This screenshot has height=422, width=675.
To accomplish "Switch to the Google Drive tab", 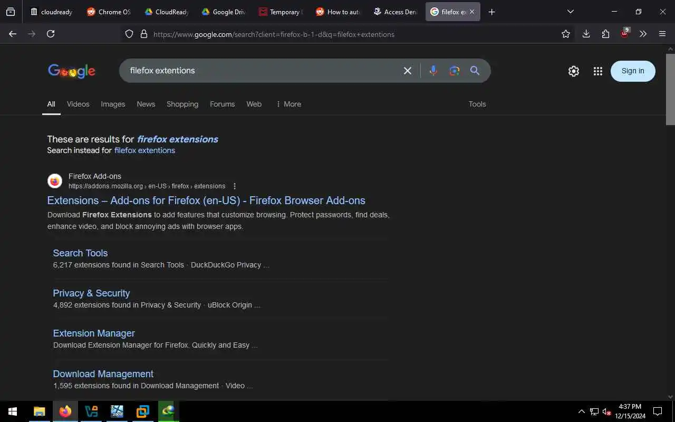I will tap(223, 12).
